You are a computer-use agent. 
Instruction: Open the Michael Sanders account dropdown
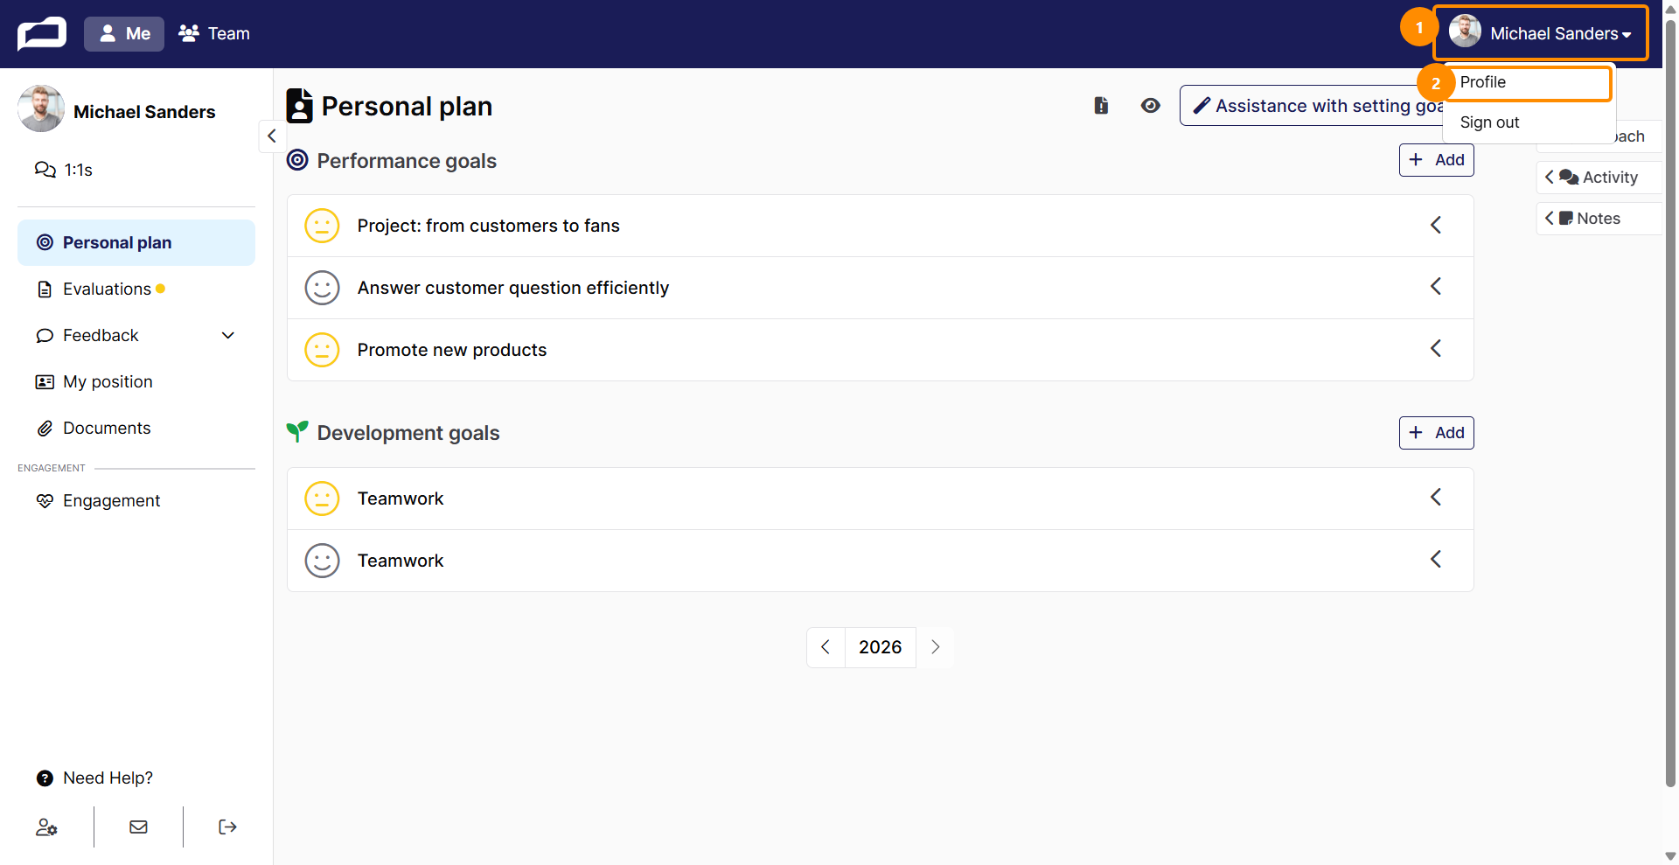(1540, 33)
